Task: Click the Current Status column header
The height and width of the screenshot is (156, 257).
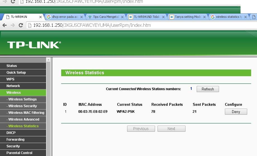Action: pos(130,104)
